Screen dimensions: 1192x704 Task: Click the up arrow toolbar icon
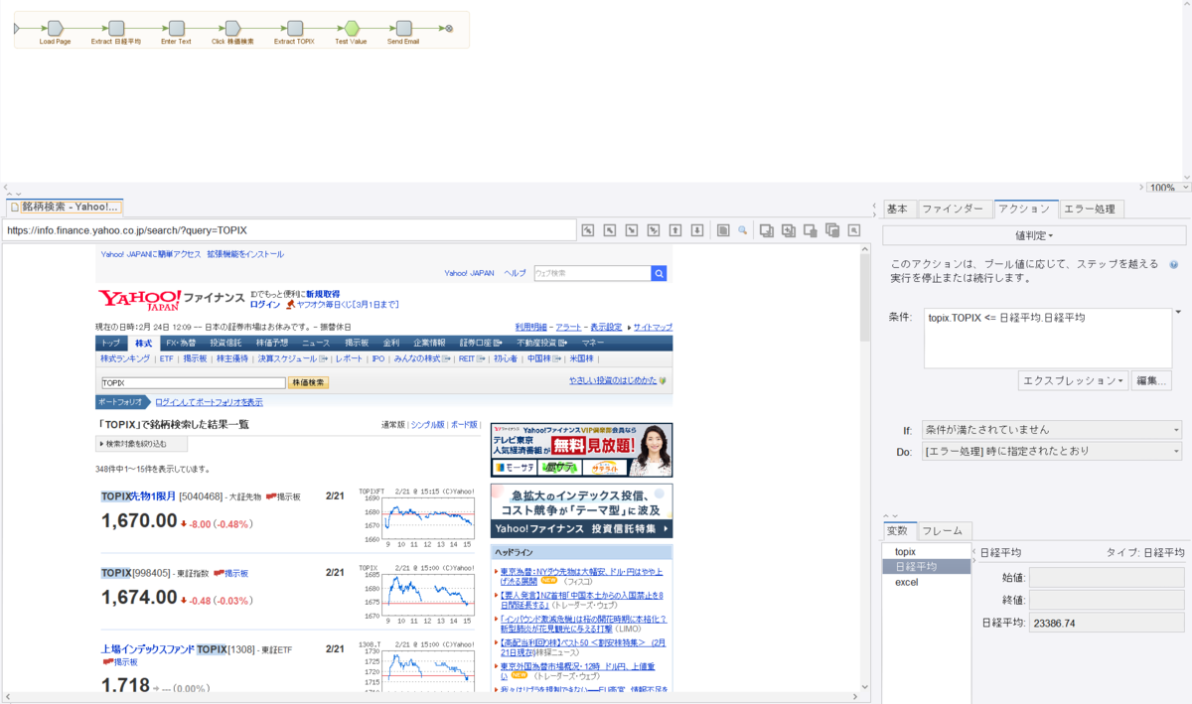pos(675,230)
